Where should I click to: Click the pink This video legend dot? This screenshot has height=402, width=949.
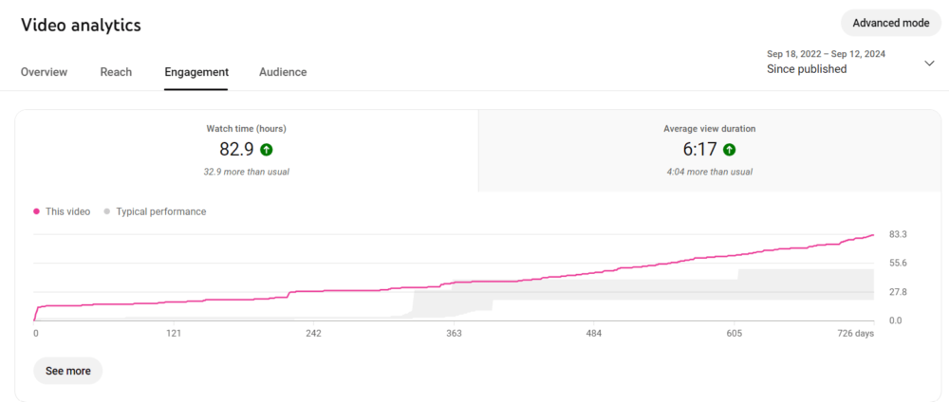click(37, 211)
